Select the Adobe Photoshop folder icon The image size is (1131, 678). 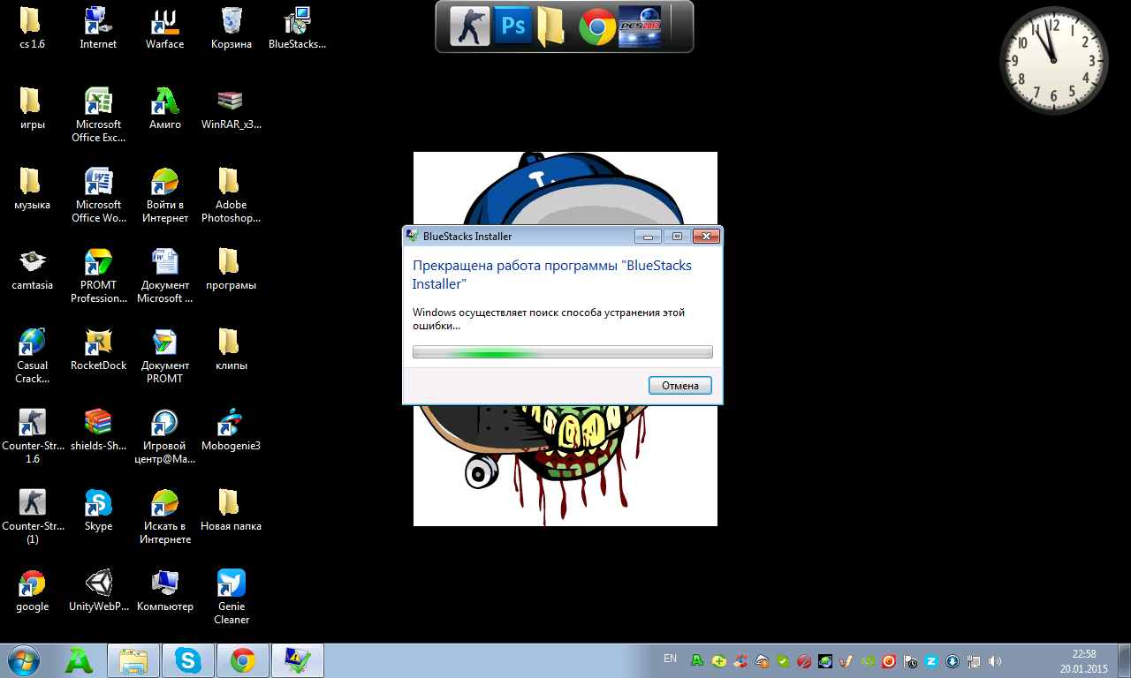pyautogui.click(x=232, y=195)
